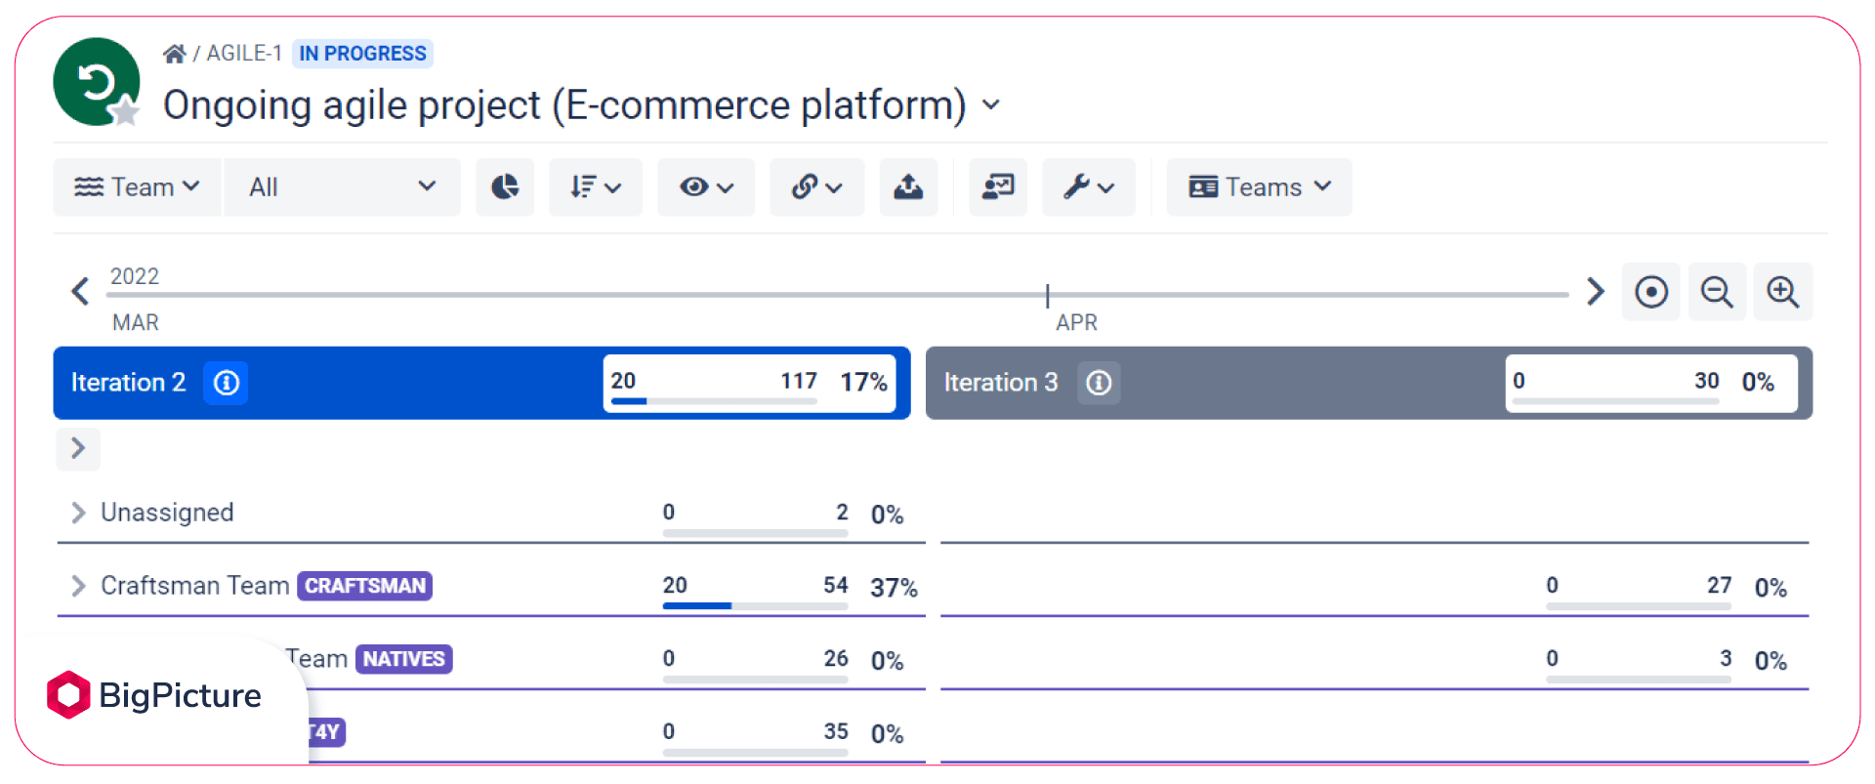Open the home breadcrumb icon
Screen dimensions: 1875x784
(174, 54)
